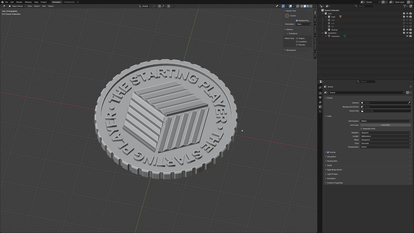
Task: Switch to the Preferences workspace tab
Action: click(x=69, y=2)
